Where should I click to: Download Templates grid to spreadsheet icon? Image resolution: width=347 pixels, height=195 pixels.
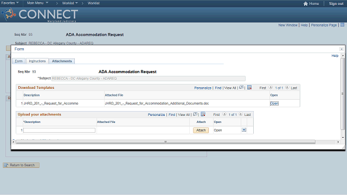pyautogui.click(x=249, y=87)
